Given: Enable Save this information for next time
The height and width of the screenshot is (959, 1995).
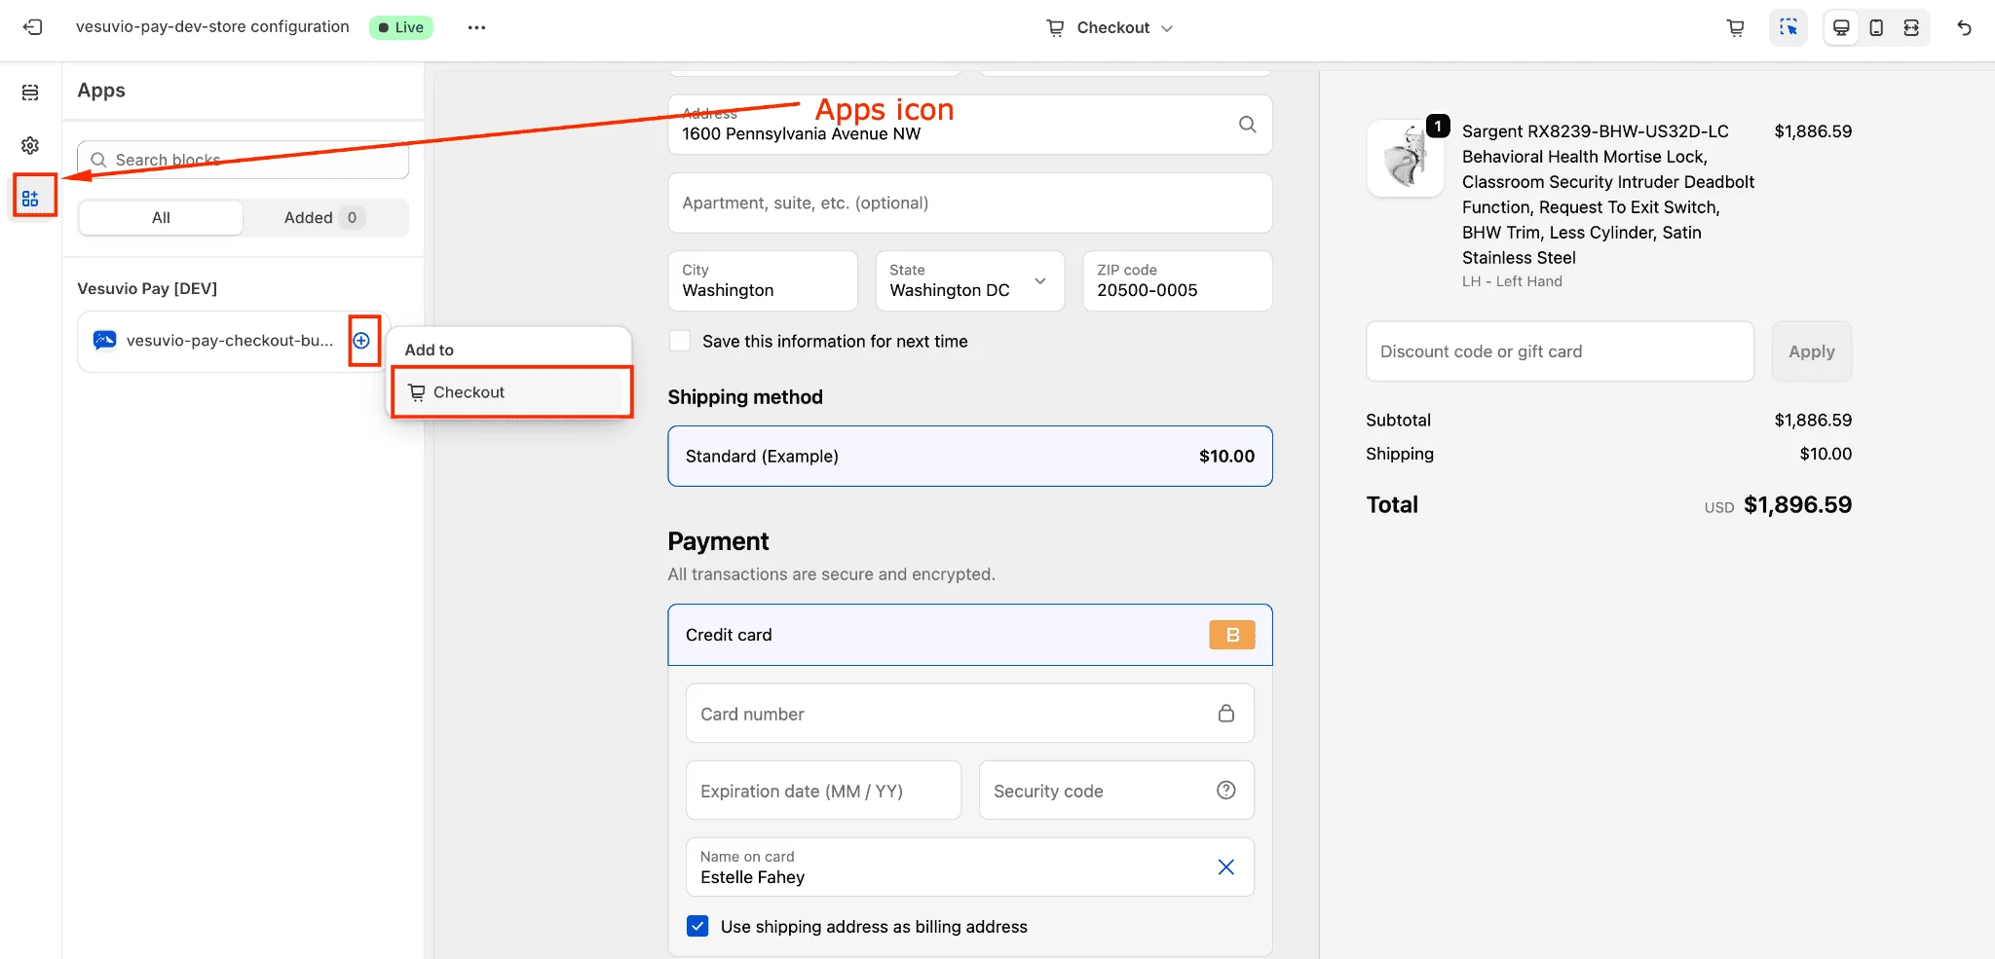Looking at the screenshot, I should click(x=679, y=341).
